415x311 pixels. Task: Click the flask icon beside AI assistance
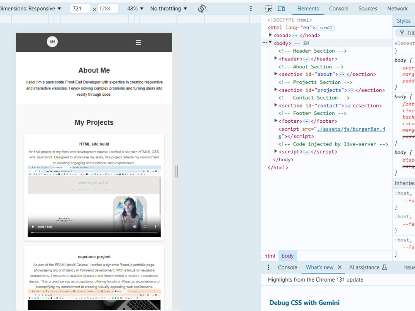tap(384, 267)
